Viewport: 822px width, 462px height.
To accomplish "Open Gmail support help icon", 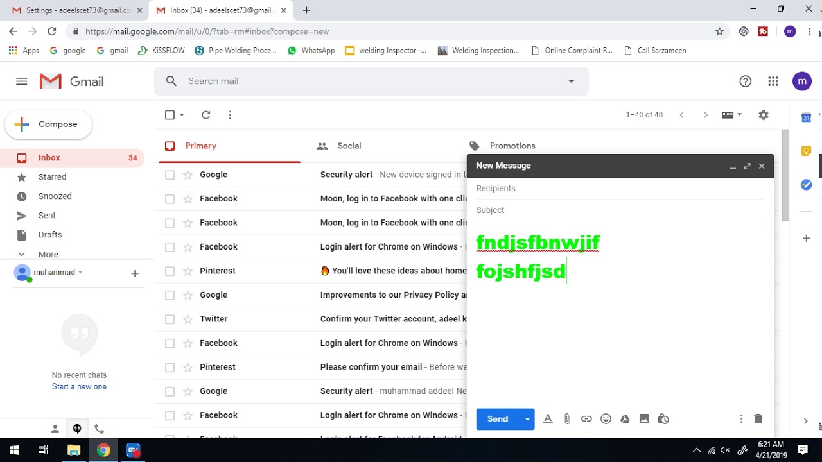I will [x=746, y=81].
